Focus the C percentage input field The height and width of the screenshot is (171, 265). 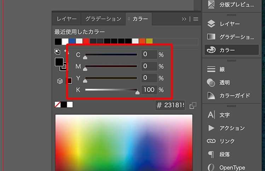click(149, 54)
